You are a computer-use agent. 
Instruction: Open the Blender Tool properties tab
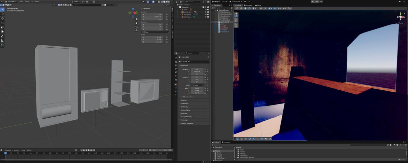click(x=176, y=58)
